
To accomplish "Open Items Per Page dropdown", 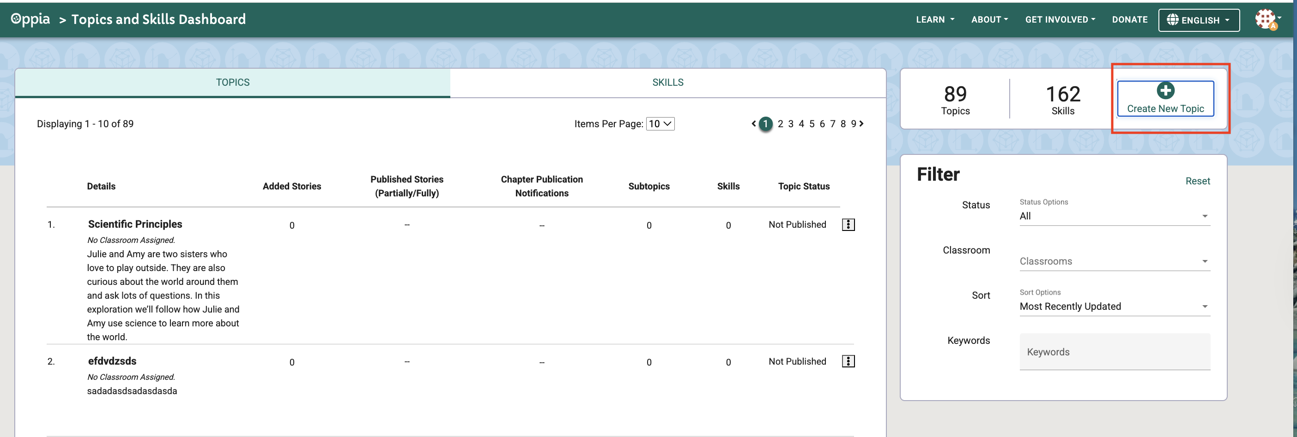I will point(660,124).
